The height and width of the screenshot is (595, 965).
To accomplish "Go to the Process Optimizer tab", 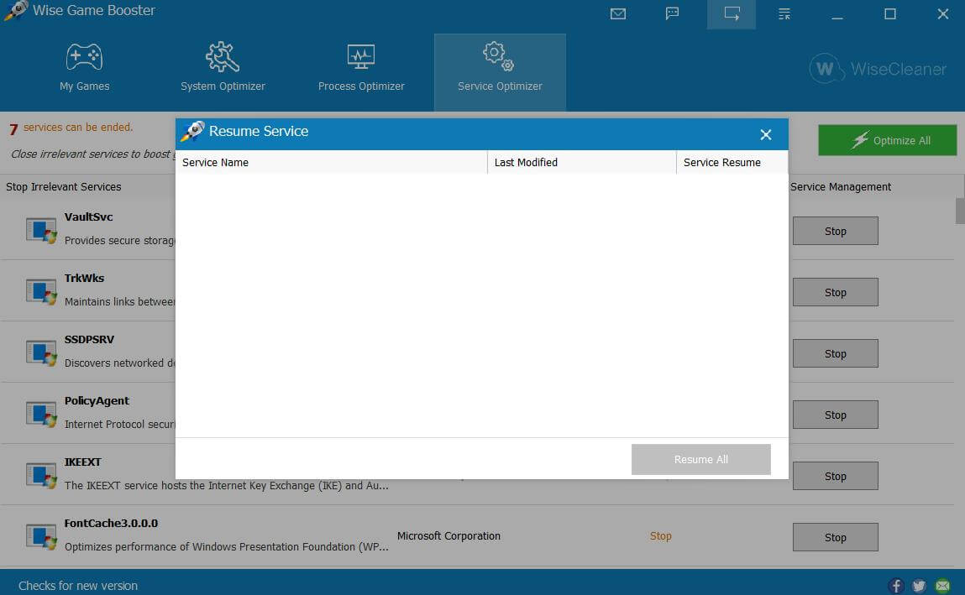I will click(361, 68).
